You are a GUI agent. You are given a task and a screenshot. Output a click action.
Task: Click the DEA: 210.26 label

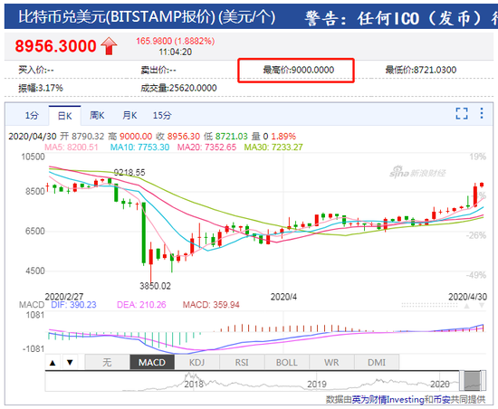click(x=141, y=305)
